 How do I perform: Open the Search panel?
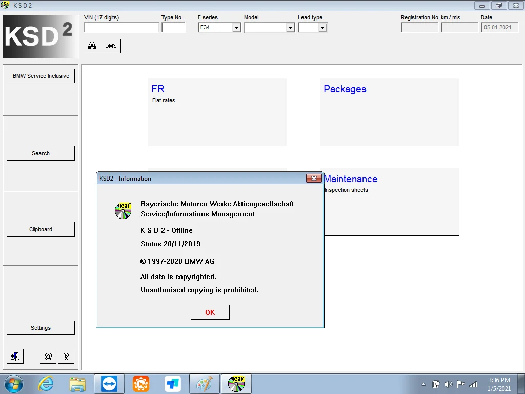click(x=41, y=153)
